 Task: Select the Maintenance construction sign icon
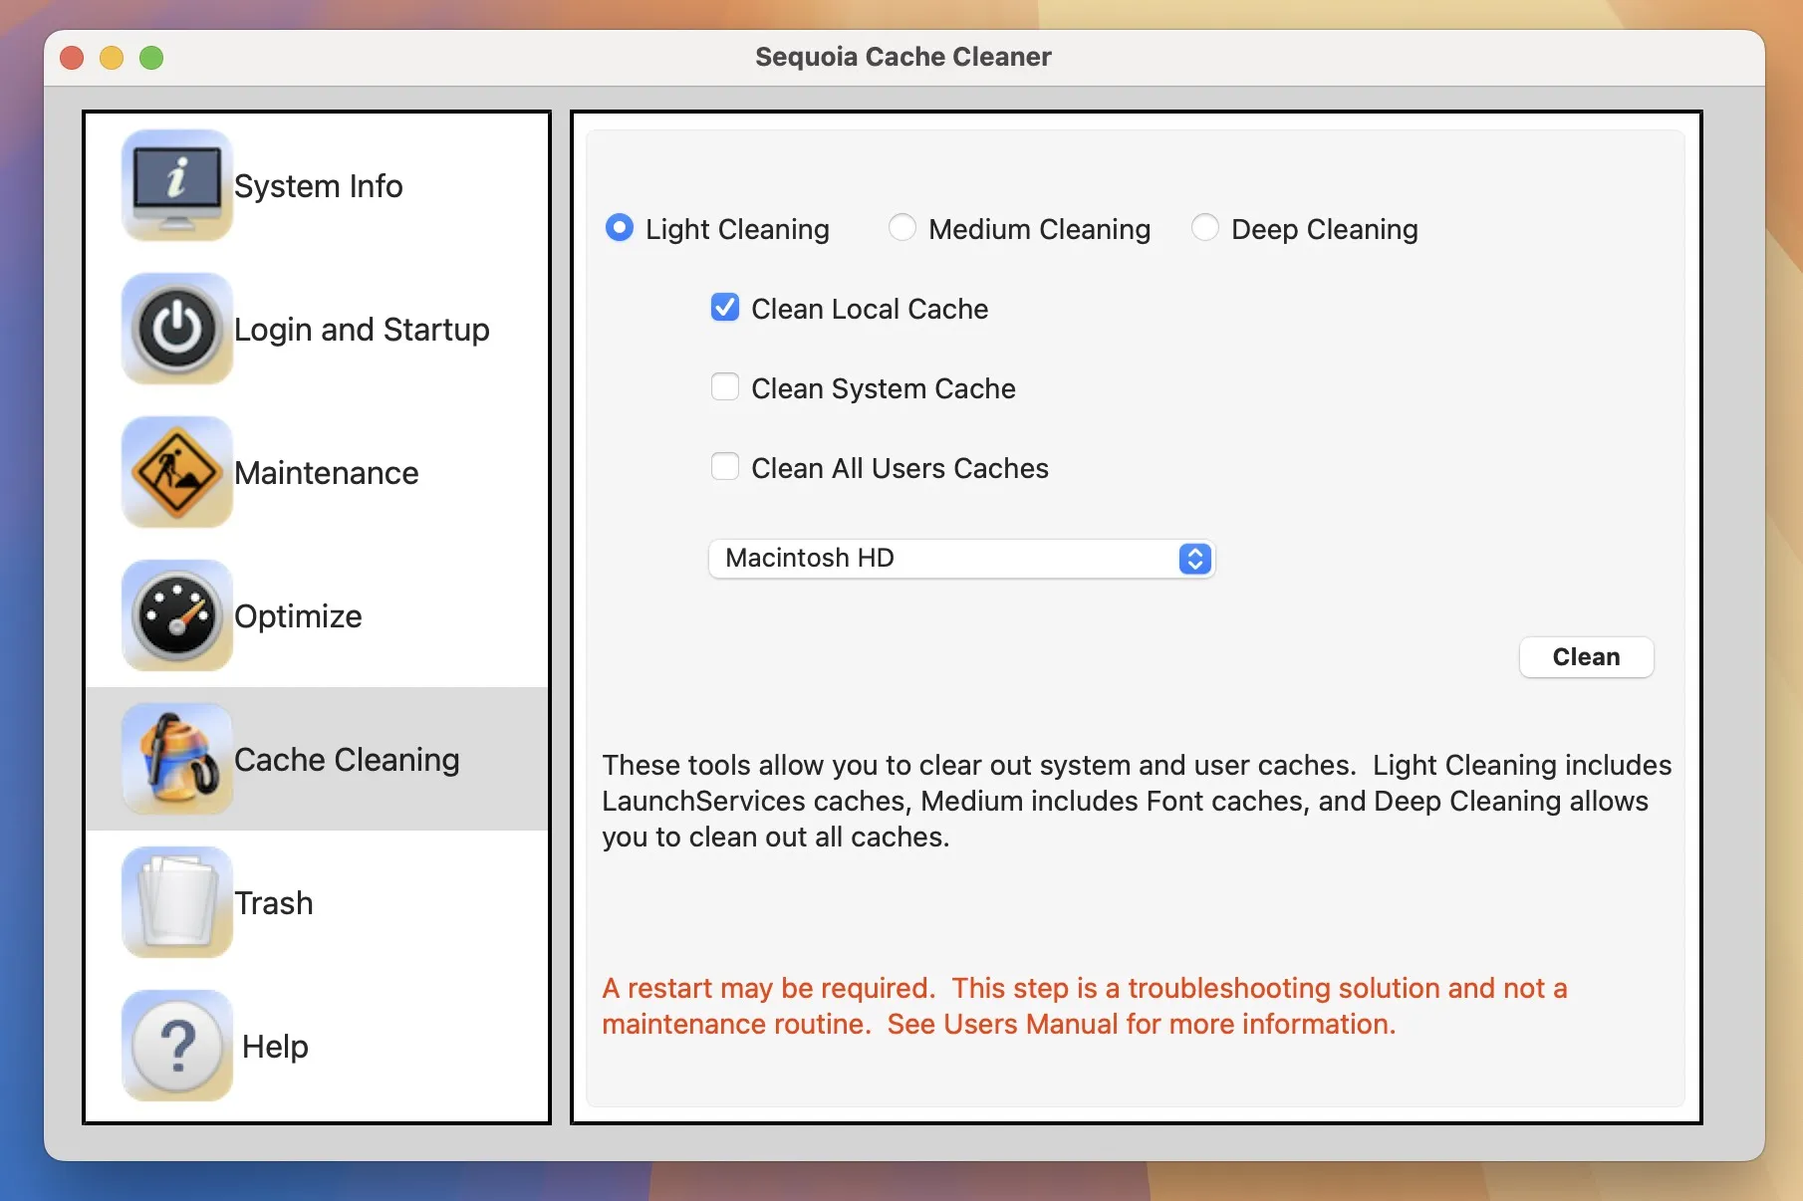coord(177,472)
